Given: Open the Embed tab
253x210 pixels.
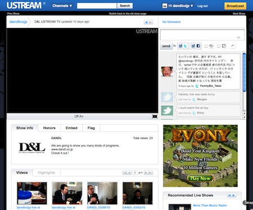Looking at the screenshot, I should pyautogui.click(x=71, y=128).
